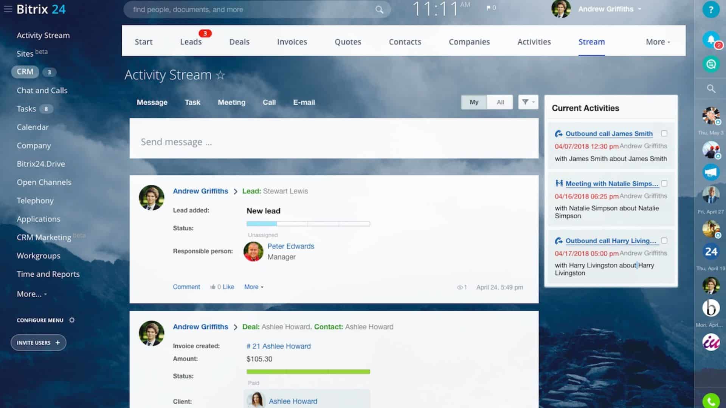Viewport: 726px width, 408px height.
Task: Check the Meeting with Natalie Simpson checkbox
Action: [x=664, y=183]
